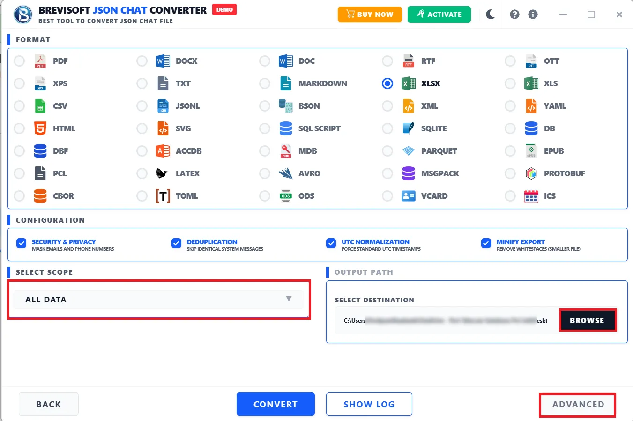The image size is (633, 421).
Task: Click the CSV spreadsheet icon
Action: click(40, 106)
